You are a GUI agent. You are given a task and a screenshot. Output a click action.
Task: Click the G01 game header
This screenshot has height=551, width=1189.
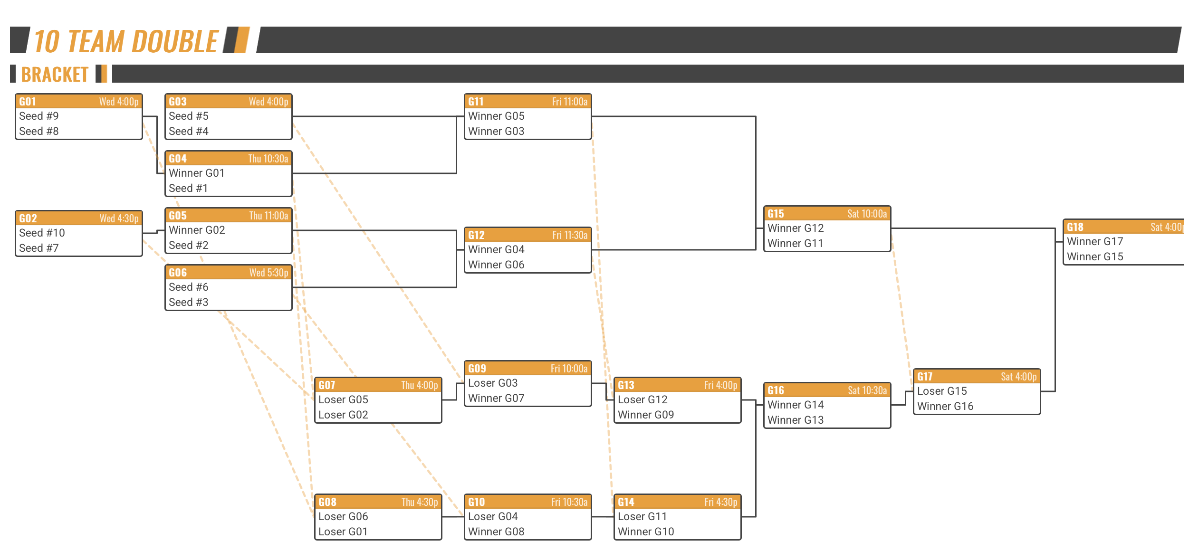pos(79,102)
